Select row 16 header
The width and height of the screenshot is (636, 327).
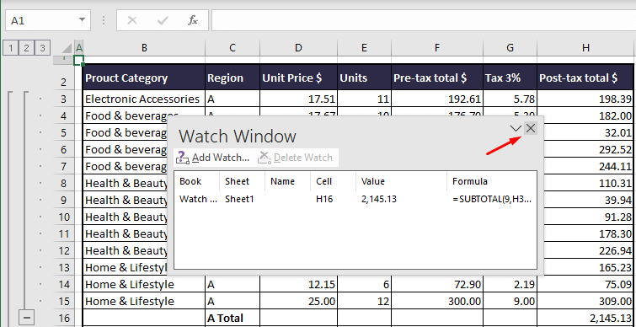pos(64,318)
